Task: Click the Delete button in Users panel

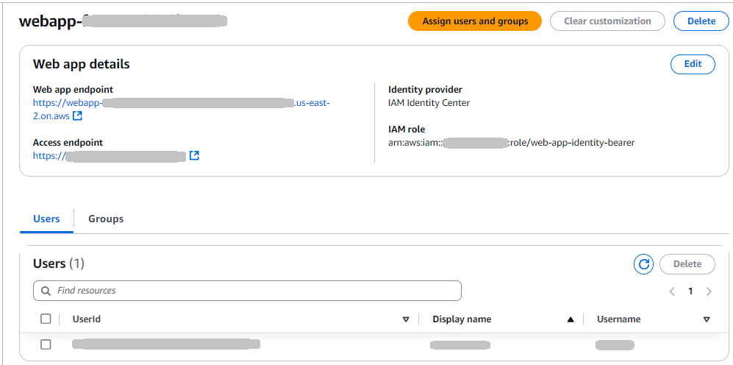Action: click(x=687, y=264)
